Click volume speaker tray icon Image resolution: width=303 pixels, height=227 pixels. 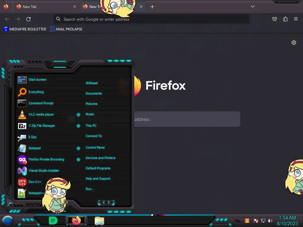point(270,220)
